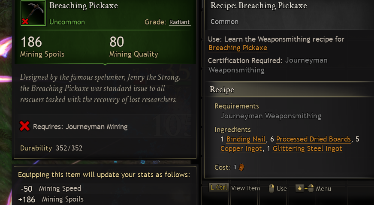The image size is (374, 205).
Task: Click the Menu hint label
Action: click(x=323, y=188)
